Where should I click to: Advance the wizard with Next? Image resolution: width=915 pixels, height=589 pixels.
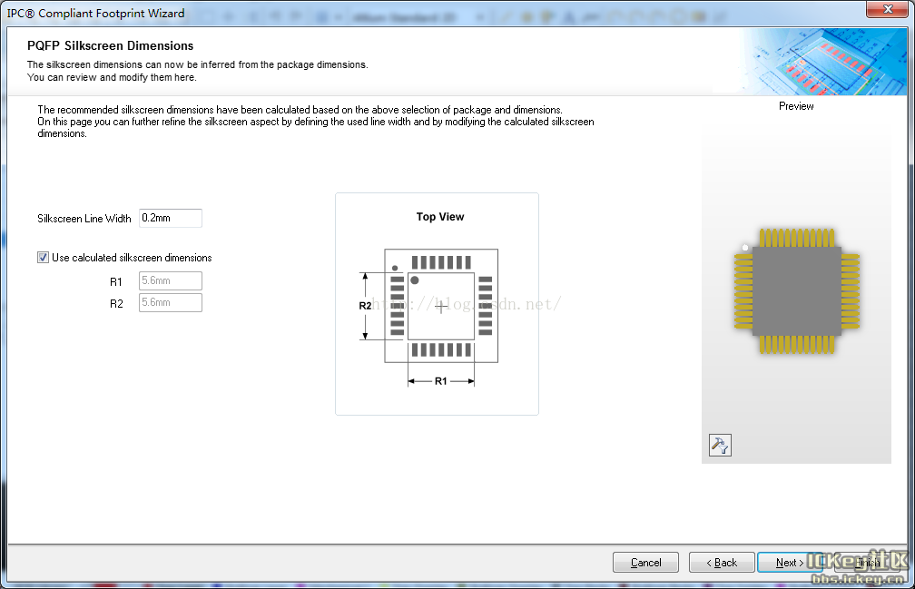pos(790,563)
